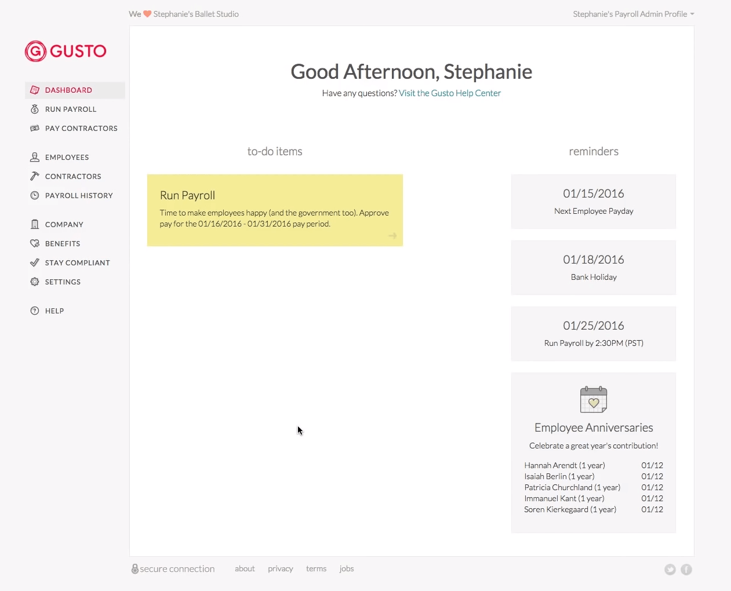The width and height of the screenshot is (731, 591).
Task: Click the 01/25/2016 Run Payroll reminder card
Action: point(594,334)
